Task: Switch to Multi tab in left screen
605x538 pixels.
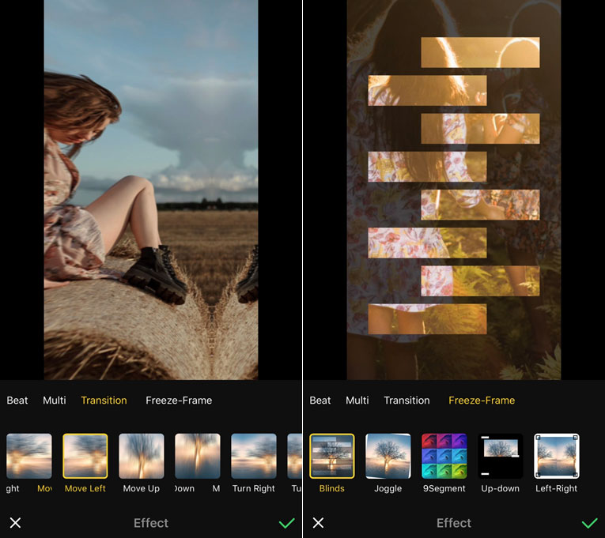Action: click(x=55, y=401)
